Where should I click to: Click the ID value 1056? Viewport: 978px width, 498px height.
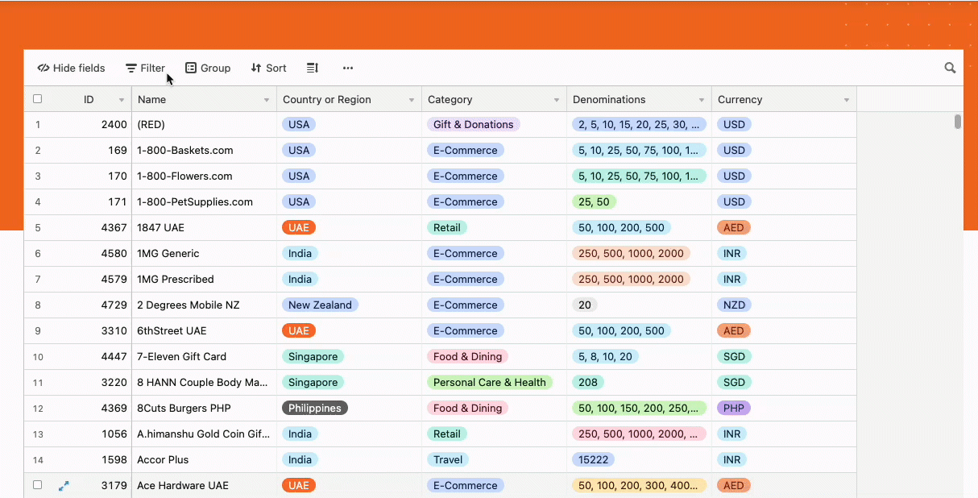114,434
